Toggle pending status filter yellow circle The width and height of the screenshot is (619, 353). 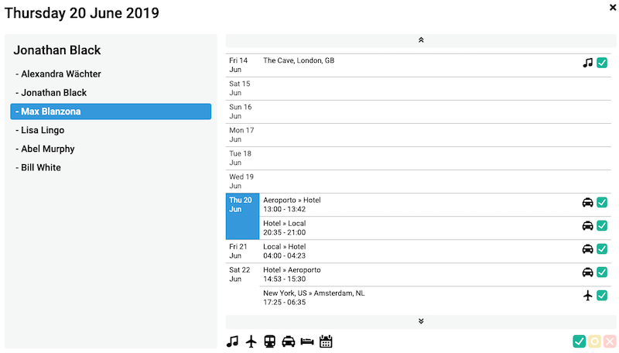[x=594, y=341]
